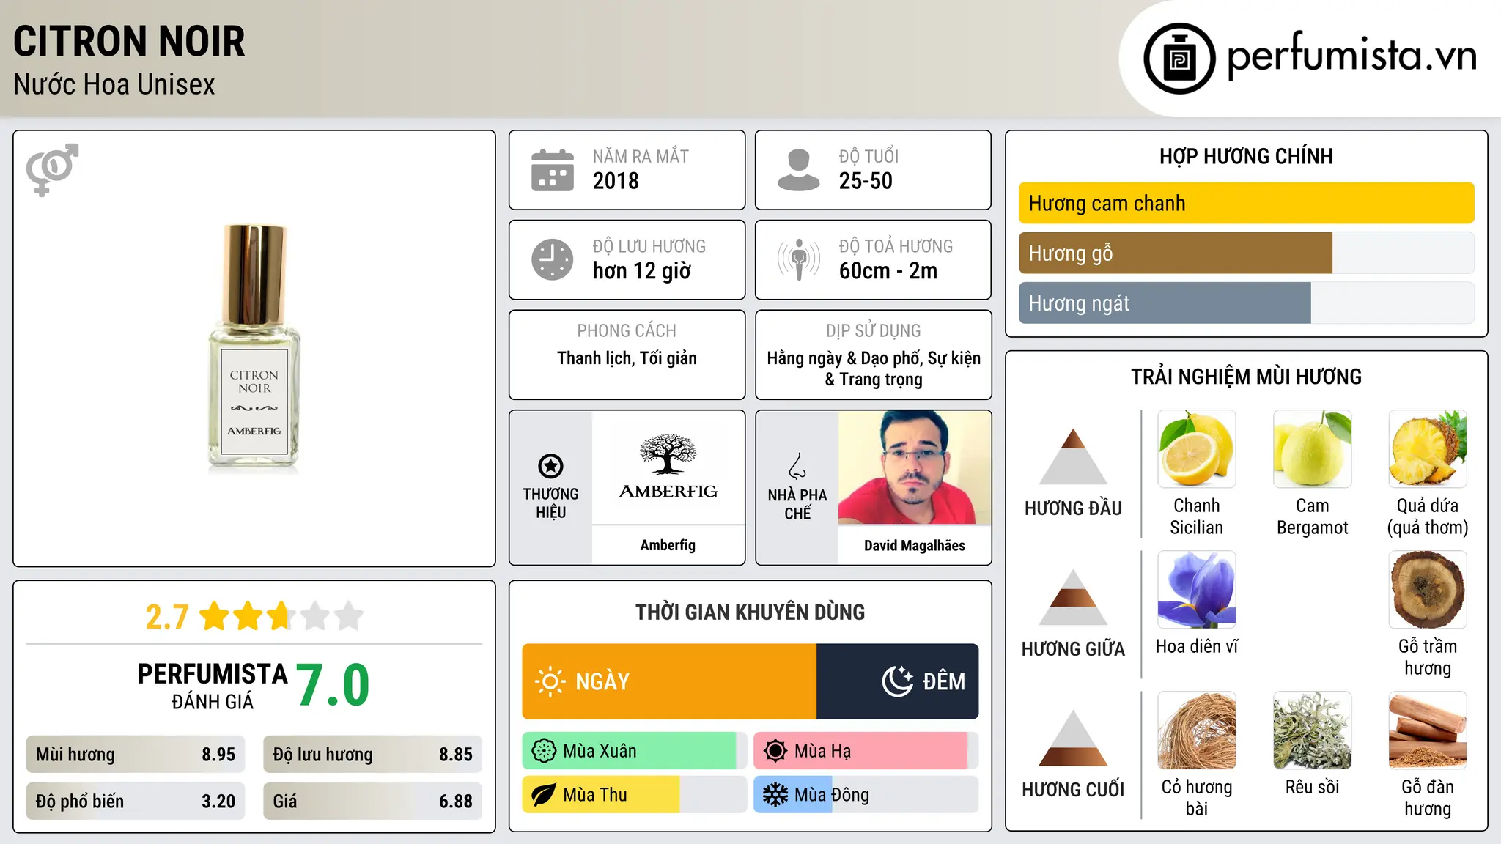Click the clock icon beside Độ lưu hương
Image resolution: width=1501 pixels, height=844 pixels.
point(553,259)
